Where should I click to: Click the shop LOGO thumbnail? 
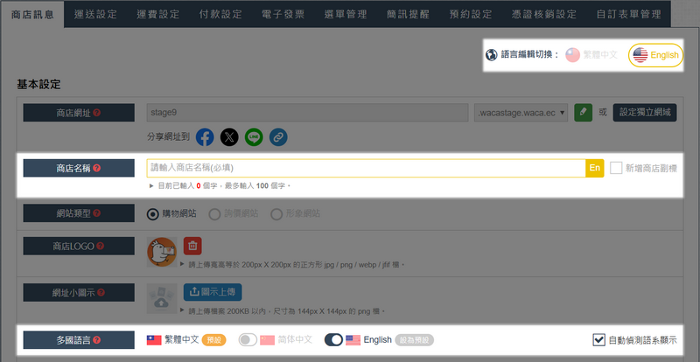click(162, 252)
